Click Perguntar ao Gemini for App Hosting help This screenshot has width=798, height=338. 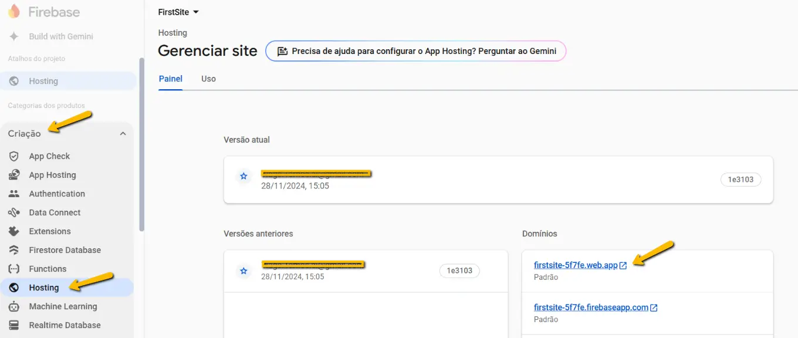[x=416, y=51]
